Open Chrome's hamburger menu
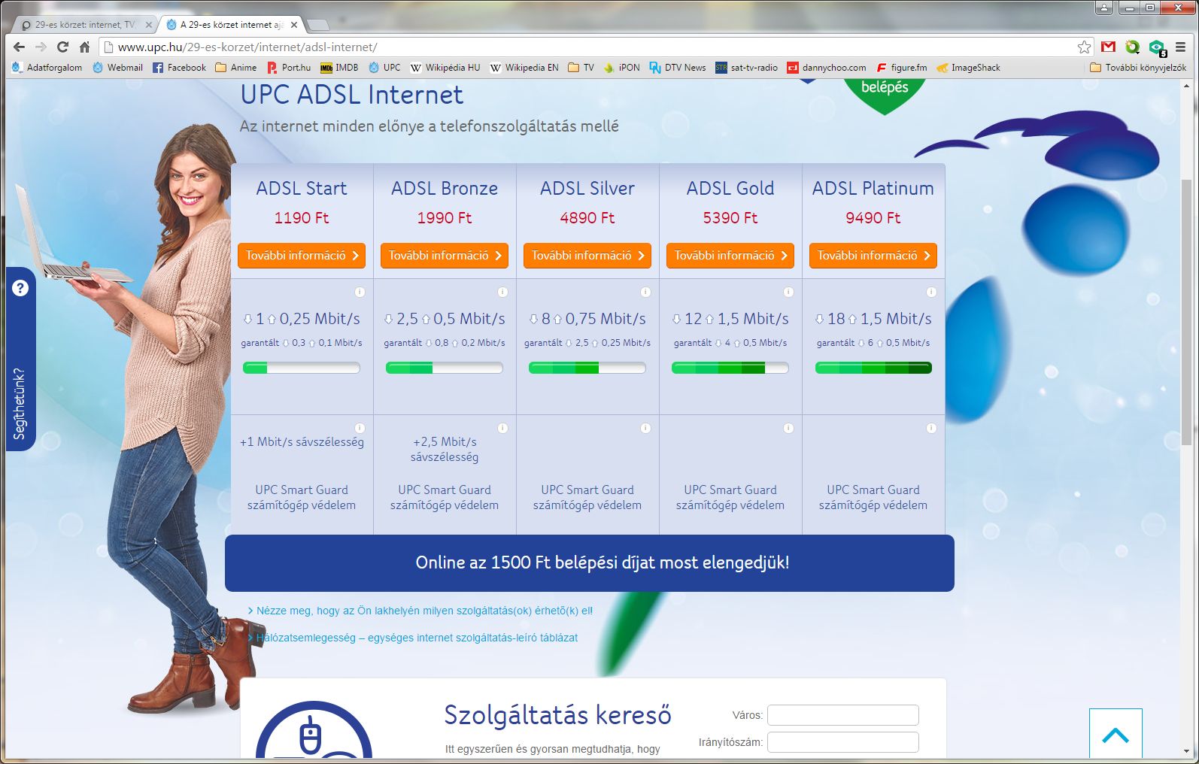The width and height of the screenshot is (1199, 764). click(1181, 47)
